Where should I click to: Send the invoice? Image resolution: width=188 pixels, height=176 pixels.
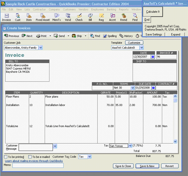pyautogui.click(x=59, y=36)
